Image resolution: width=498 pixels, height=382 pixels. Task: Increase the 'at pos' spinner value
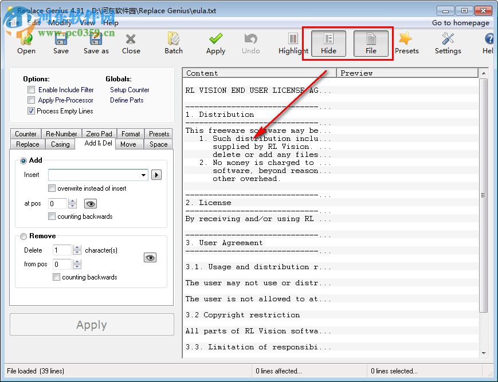click(x=72, y=201)
